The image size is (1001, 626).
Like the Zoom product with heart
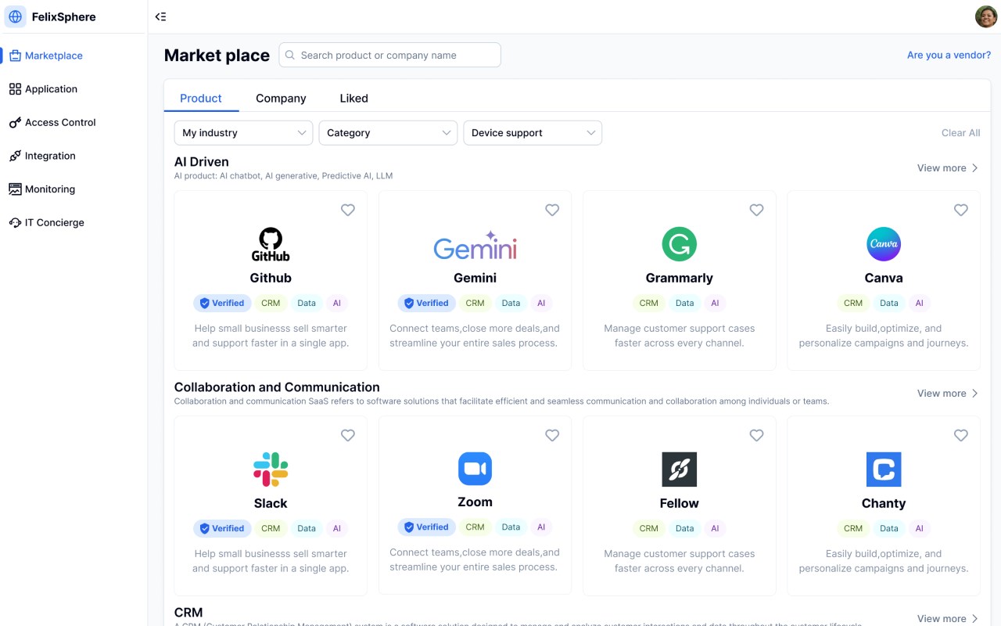(x=552, y=435)
